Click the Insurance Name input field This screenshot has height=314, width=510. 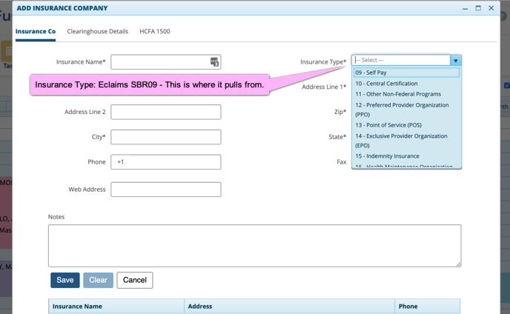(166, 61)
